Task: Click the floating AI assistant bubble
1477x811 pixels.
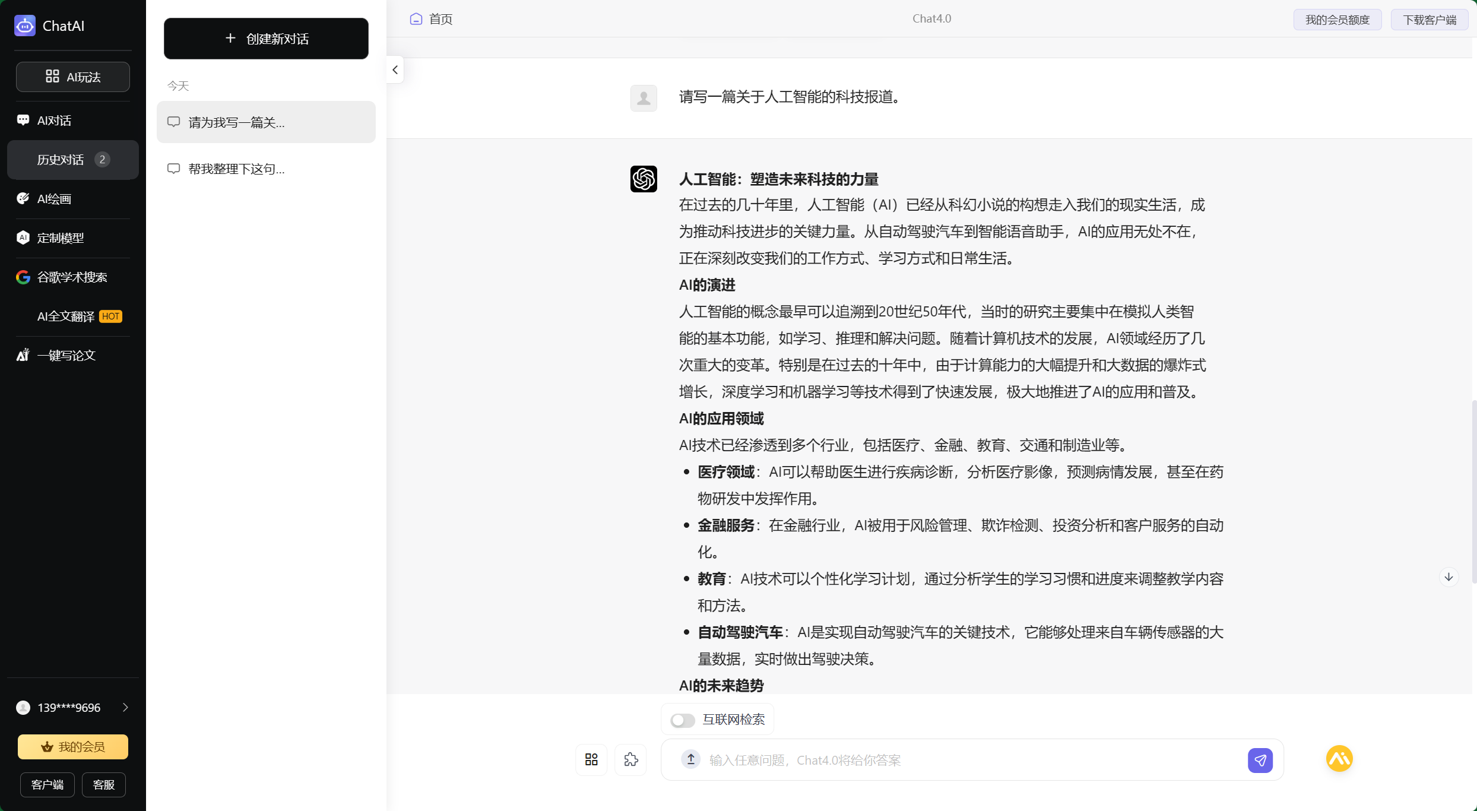Action: (x=1339, y=759)
